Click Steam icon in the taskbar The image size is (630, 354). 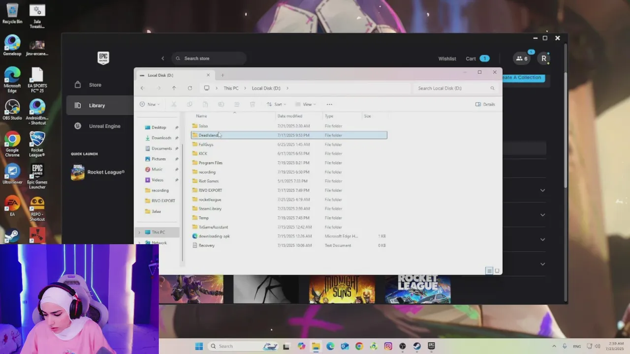click(x=417, y=346)
